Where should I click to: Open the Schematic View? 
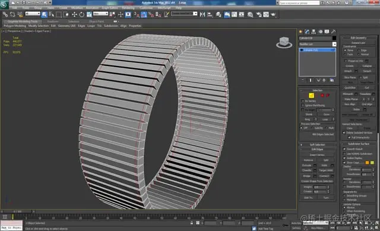click(242, 14)
